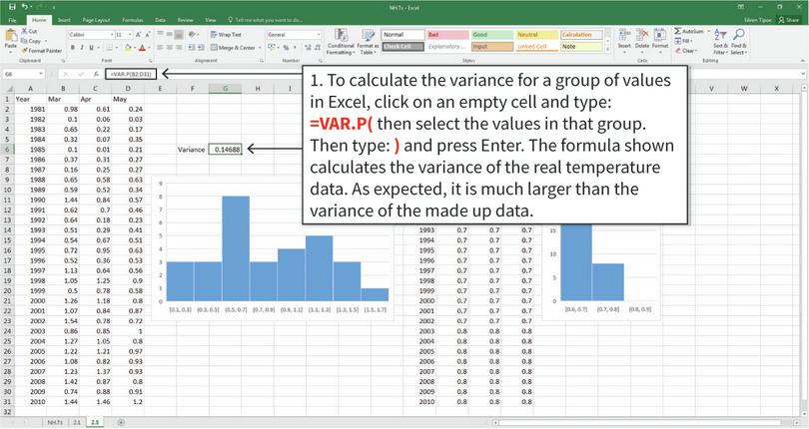809x429 pixels.
Task: Click the Decrease Indent icon
Action: click(192, 48)
